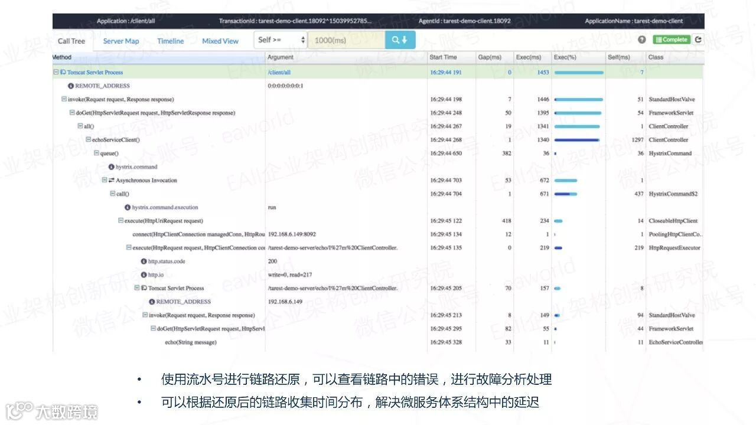Click the info icon beside http.io
The image size is (756, 425).
144,275
